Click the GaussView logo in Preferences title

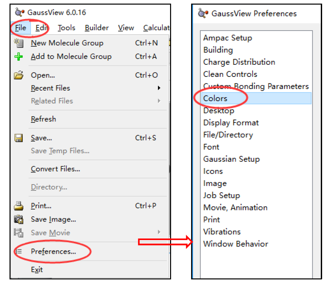pyautogui.click(x=203, y=13)
